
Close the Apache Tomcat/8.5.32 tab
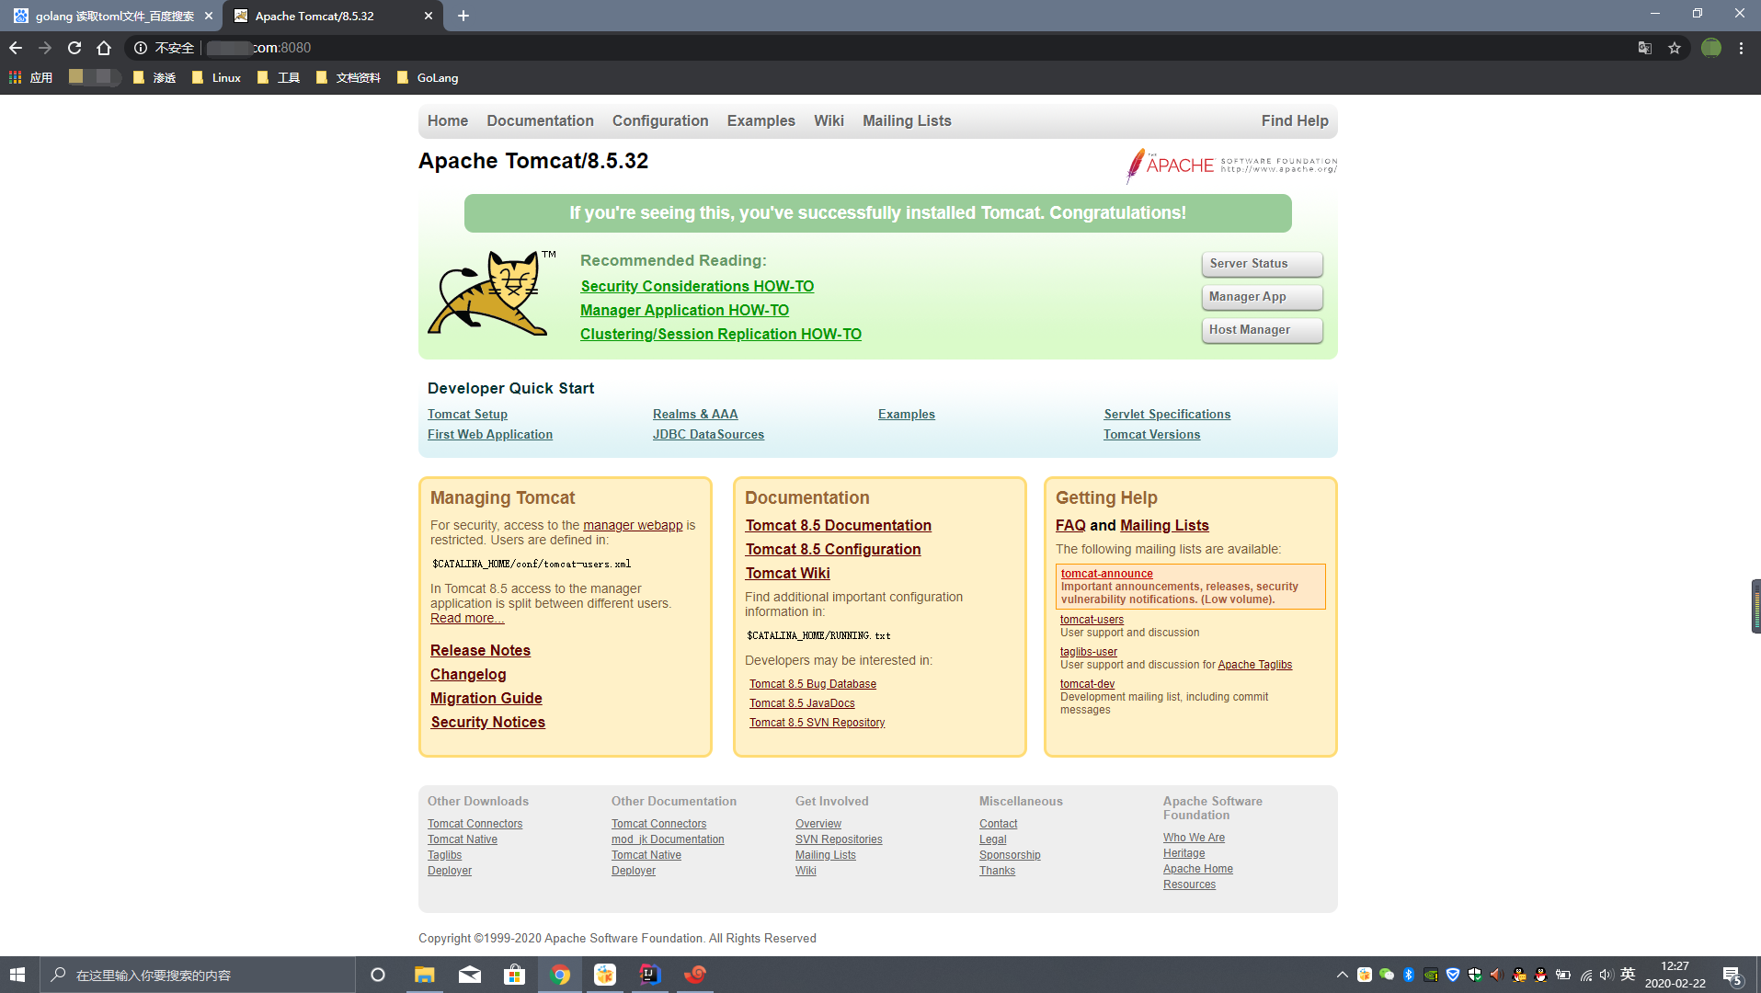click(x=429, y=16)
